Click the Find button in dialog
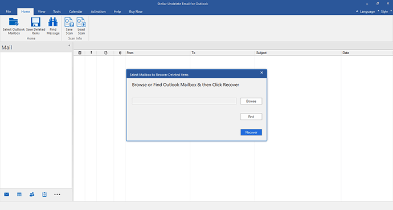Screen dimensions: 393x210 251,117
